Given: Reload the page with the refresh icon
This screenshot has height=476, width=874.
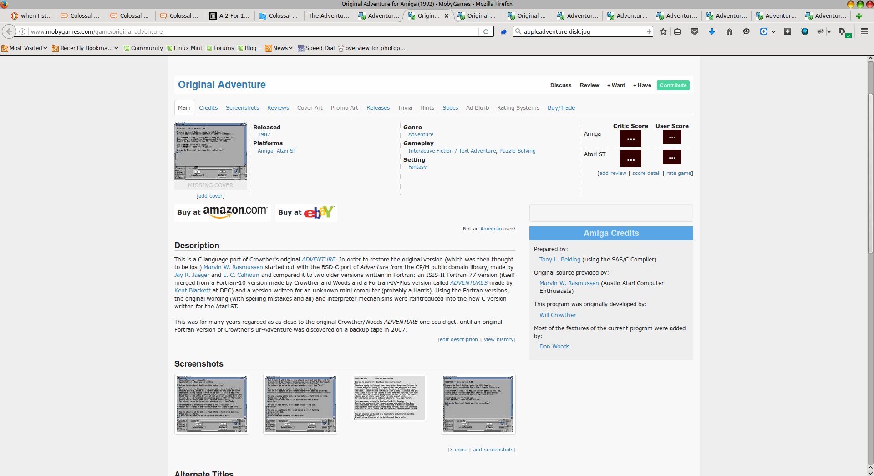Looking at the screenshot, I should click(486, 31).
